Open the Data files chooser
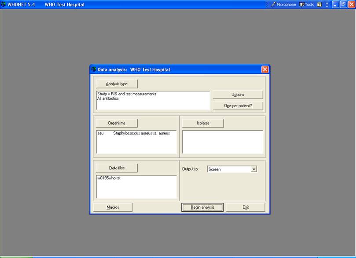The image size is (356, 258). 116,168
